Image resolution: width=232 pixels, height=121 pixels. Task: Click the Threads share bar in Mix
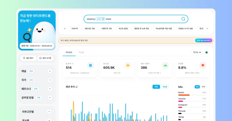point(192,113)
